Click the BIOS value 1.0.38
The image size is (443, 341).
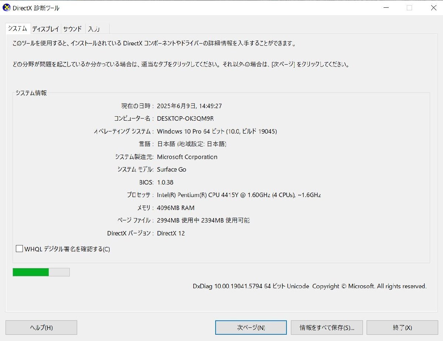pyautogui.click(x=165, y=182)
